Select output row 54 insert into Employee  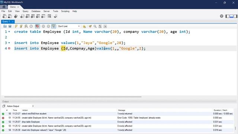(118, 130)
